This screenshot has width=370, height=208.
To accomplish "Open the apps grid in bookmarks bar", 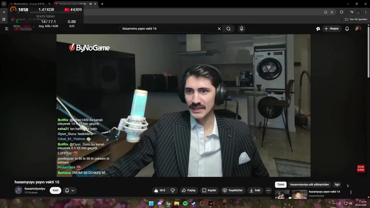I will (4, 19).
